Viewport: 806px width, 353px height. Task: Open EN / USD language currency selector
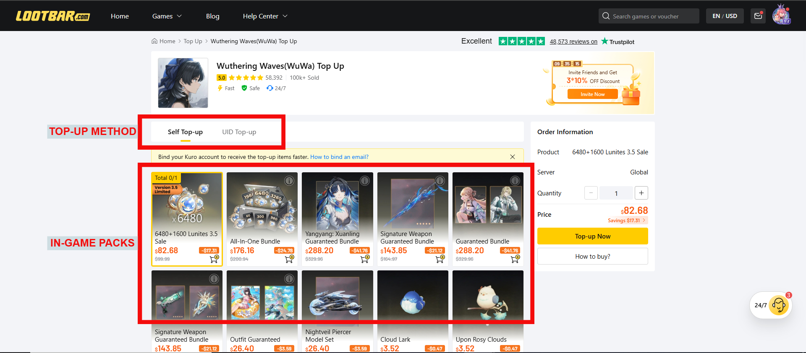(725, 16)
